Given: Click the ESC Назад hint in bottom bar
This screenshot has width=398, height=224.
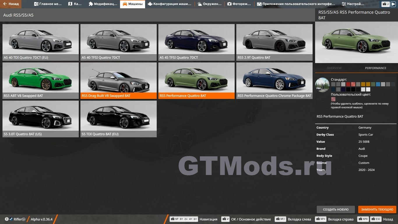Looking at the screenshot, I should coord(382,219).
